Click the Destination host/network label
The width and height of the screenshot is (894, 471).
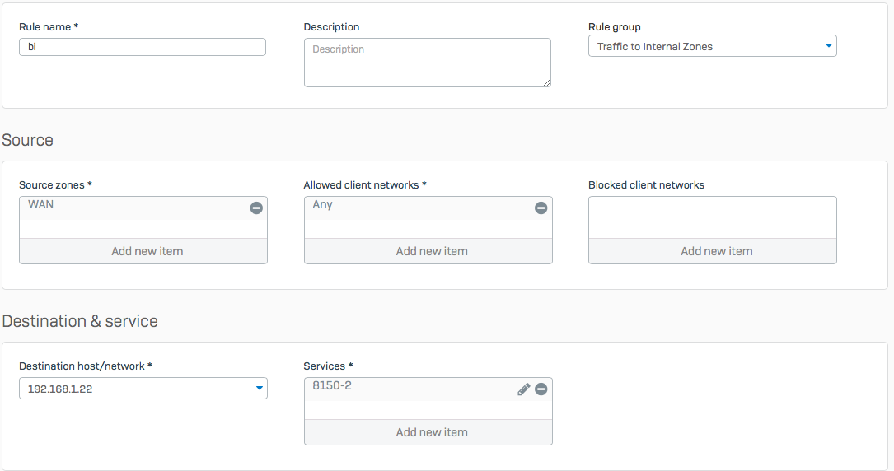coord(85,366)
